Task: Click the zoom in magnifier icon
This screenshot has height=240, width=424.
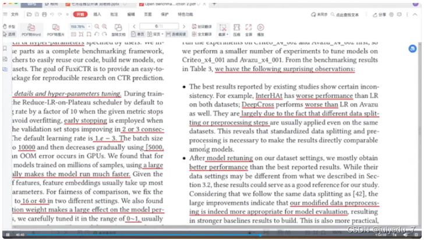Action: point(104,27)
